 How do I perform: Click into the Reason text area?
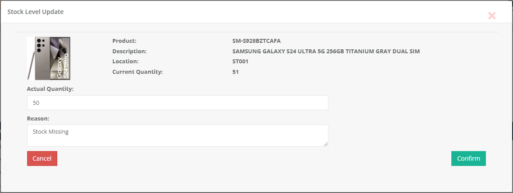click(178, 135)
